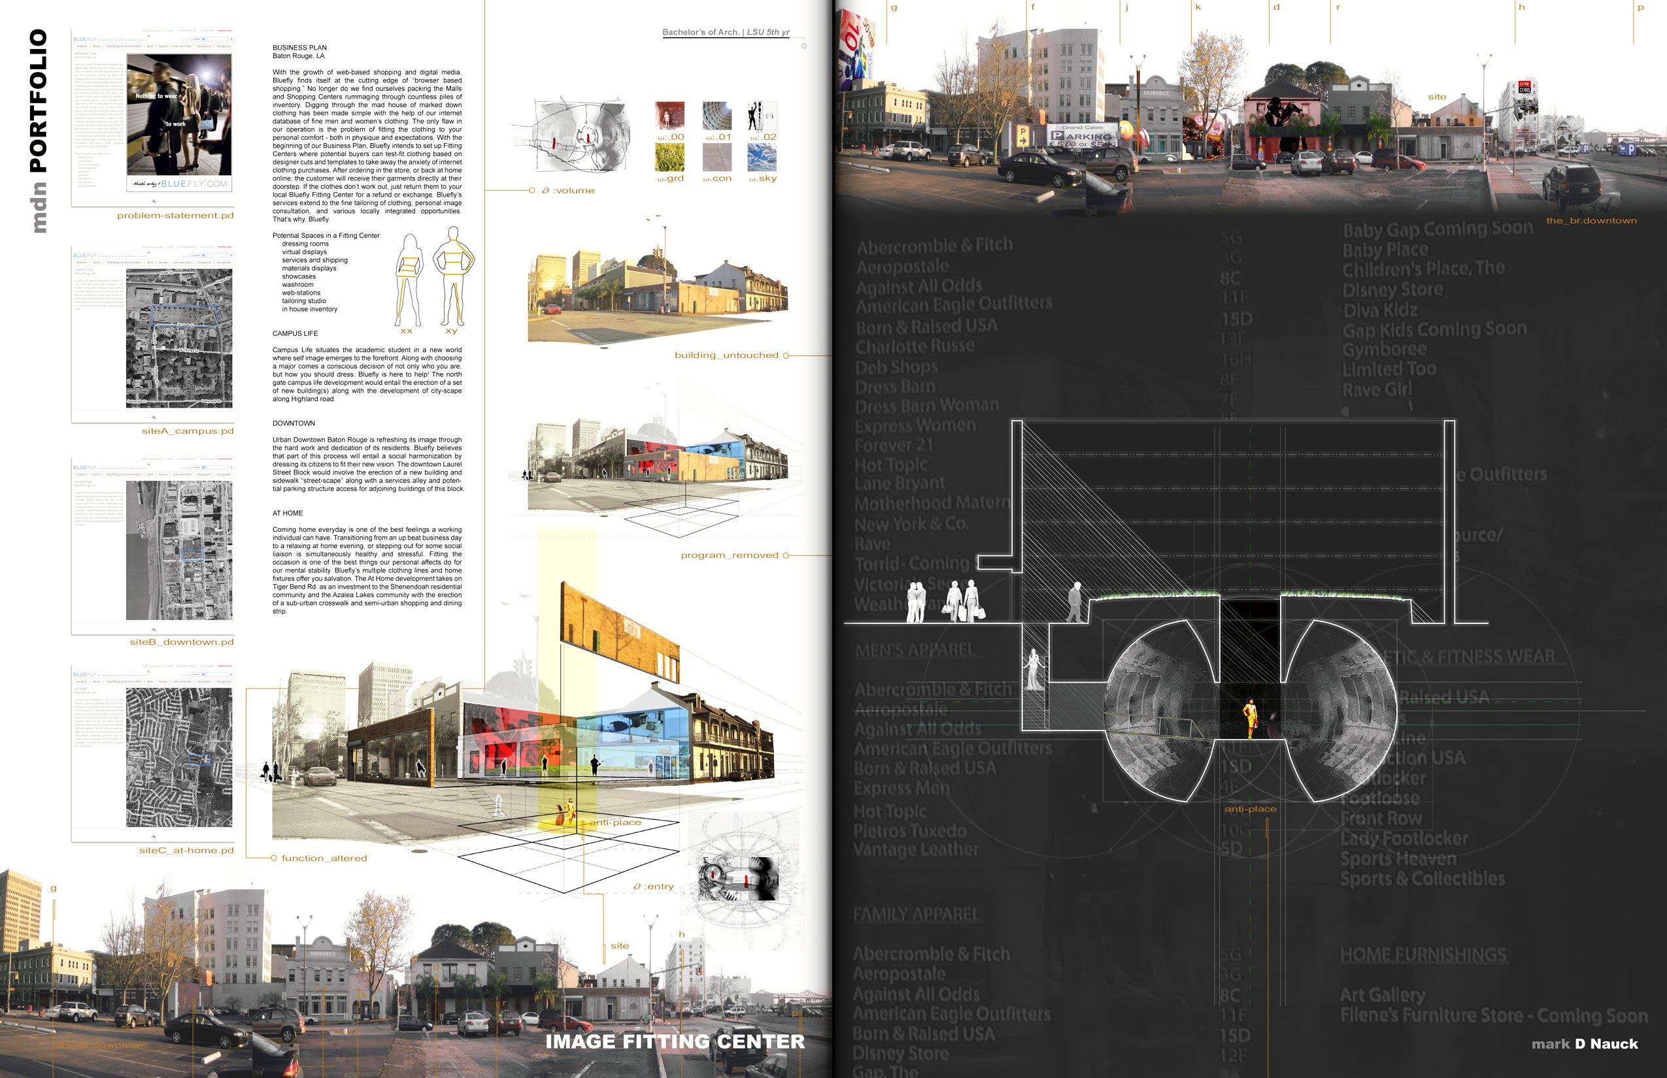
Task: Click the yellow figure in the section drawing
Action: point(1250,720)
